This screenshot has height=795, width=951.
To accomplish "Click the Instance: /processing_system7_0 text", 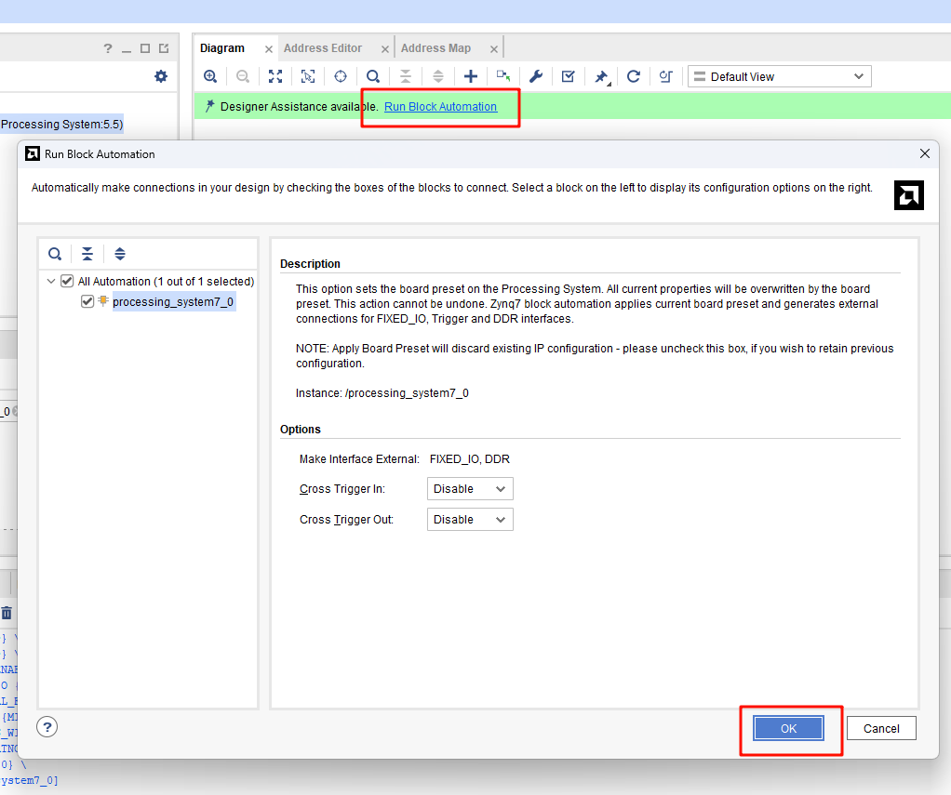I will (x=382, y=393).
